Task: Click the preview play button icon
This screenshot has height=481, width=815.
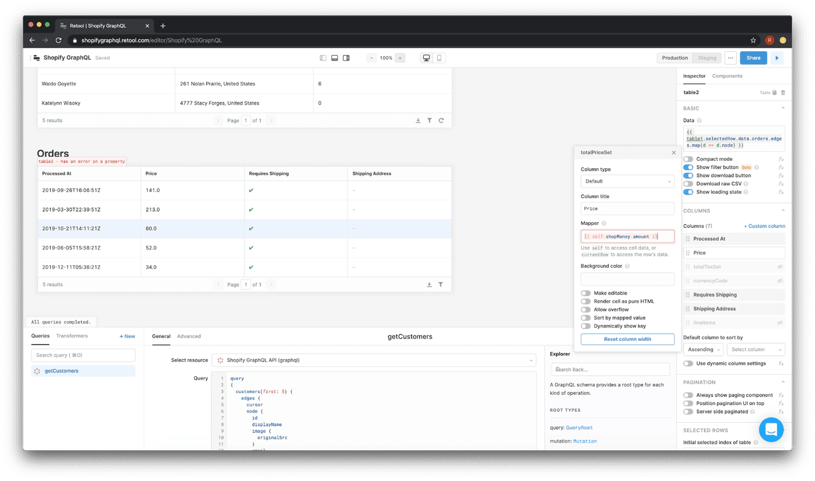Action: pos(777,58)
